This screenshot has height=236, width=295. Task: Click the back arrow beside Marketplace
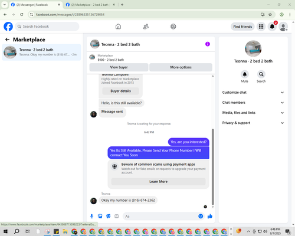point(7,40)
